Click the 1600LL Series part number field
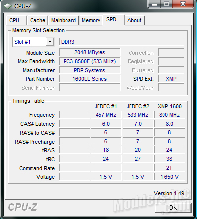 [90, 79]
